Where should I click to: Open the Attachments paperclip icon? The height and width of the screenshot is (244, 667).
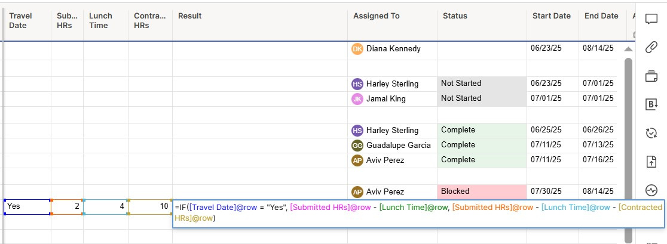(651, 47)
